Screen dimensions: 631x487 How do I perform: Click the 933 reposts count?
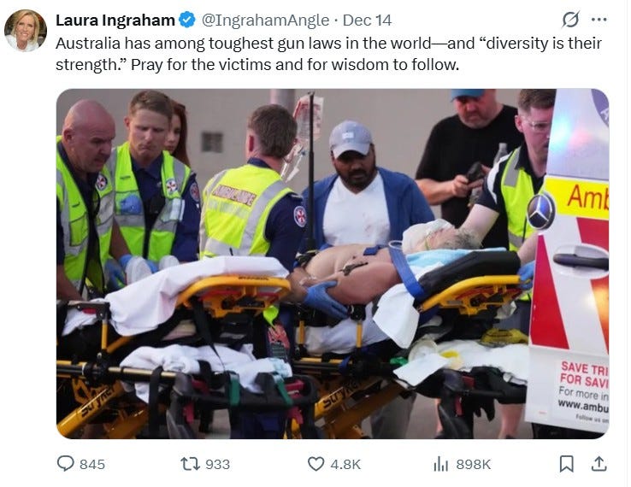click(218, 465)
